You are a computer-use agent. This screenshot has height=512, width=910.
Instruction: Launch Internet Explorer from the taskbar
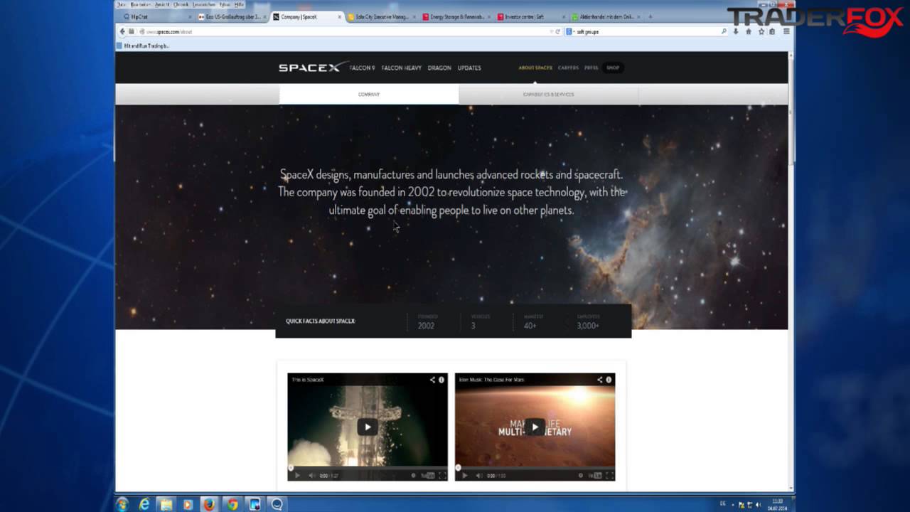[x=144, y=504]
